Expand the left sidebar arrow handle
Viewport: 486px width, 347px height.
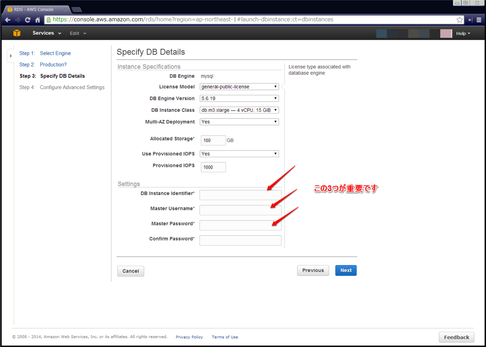(x=11, y=56)
